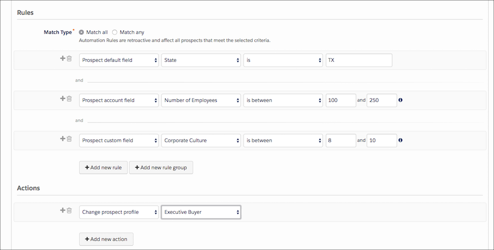494x250 pixels.
Task: Click the Add new action button
Action: coord(106,239)
